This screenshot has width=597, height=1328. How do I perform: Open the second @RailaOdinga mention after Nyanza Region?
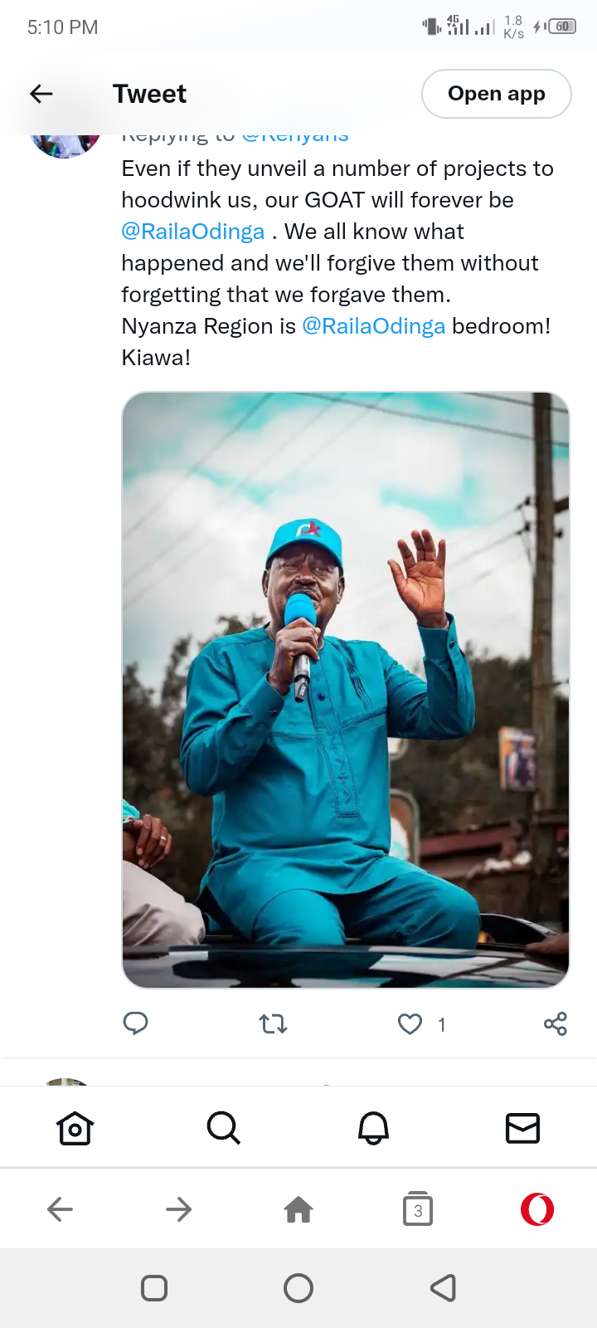point(374,326)
